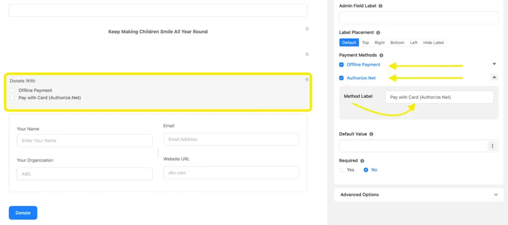The width and height of the screenshot is (508, 225).
Task: Click info icon beside Default Value
Action: coord(371,134)
